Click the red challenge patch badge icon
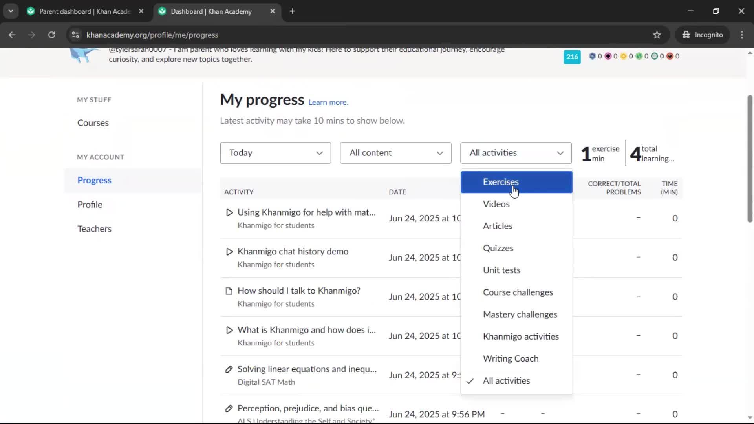This screenshot has height=424, width=754. [670, 56]
